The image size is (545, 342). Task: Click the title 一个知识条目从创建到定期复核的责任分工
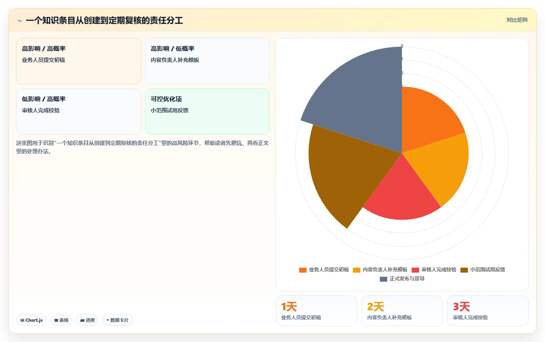(104, 20)
